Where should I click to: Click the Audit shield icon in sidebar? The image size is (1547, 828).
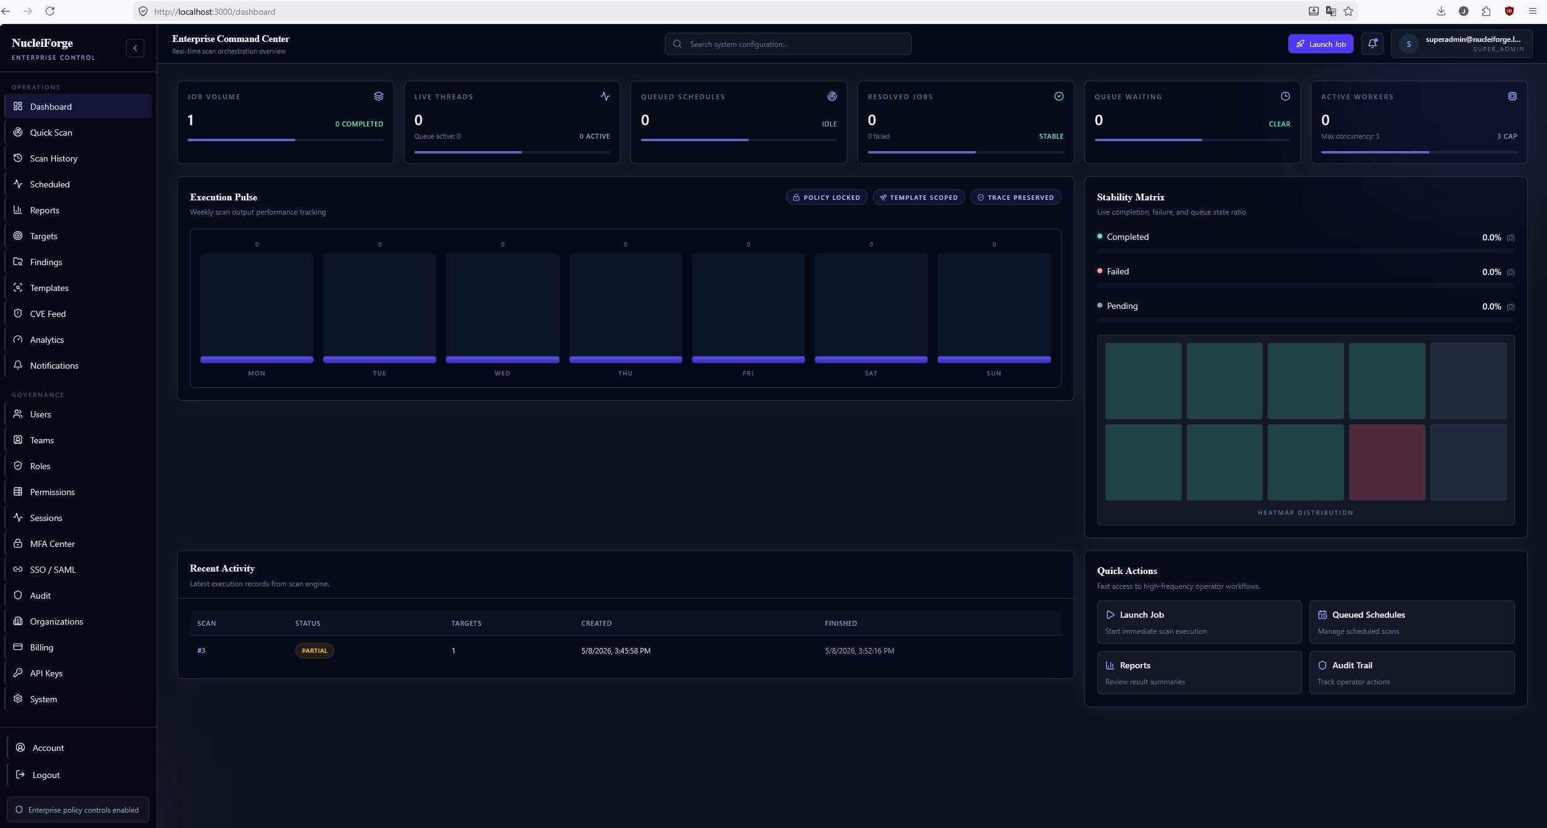tap(18, 595)
